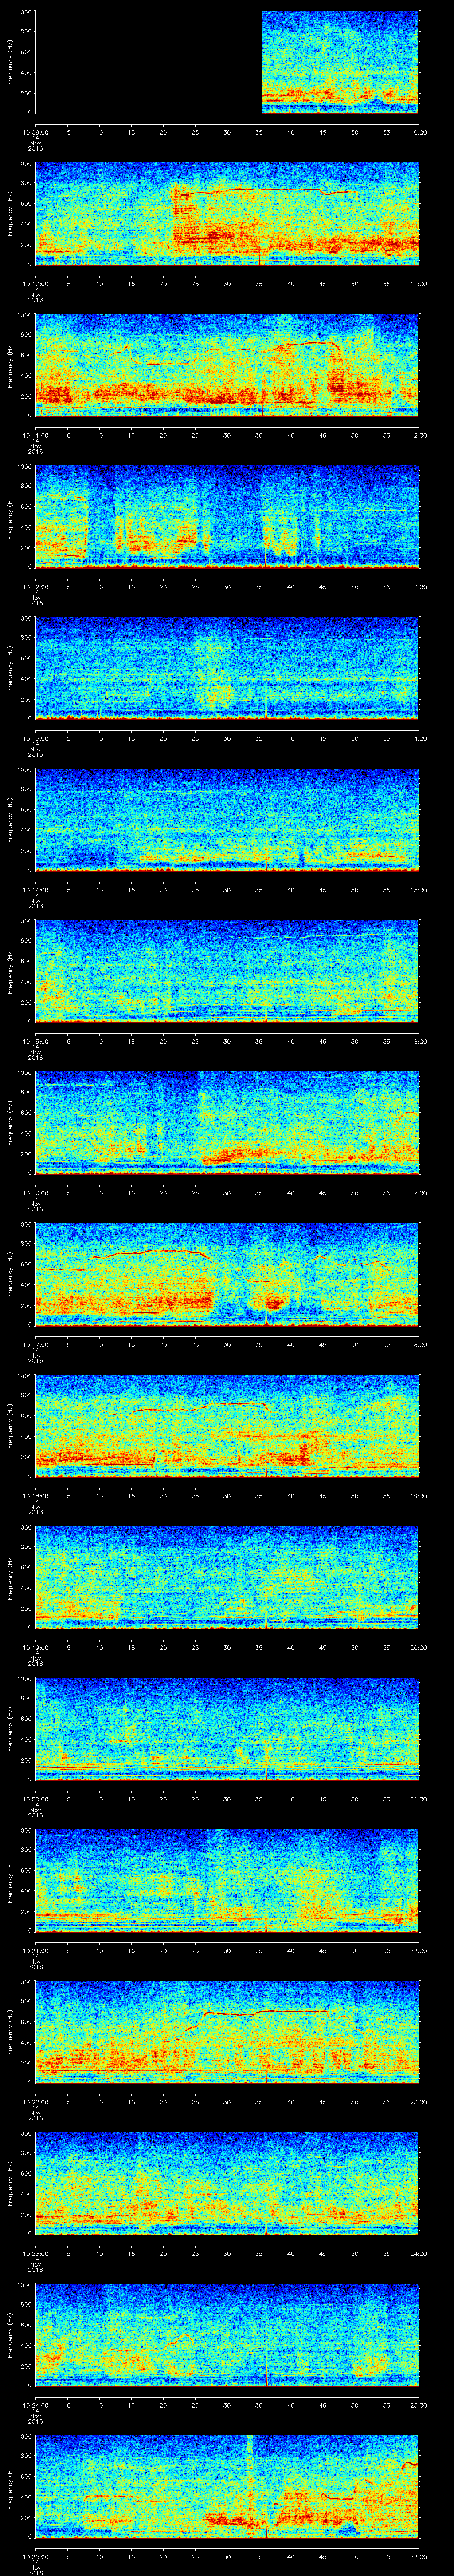Image resolution: width=454 pixels, height=2576 pixels.
Task: Click the spectrogram panel starting at 10:19:00
Action: point(227,1577)
